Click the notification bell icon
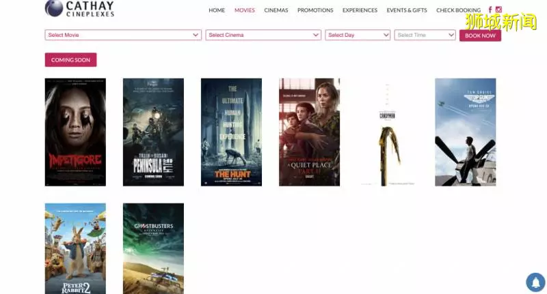Image resolution: width=547 pixels, height=294 pixels. [x=536, y=282]
